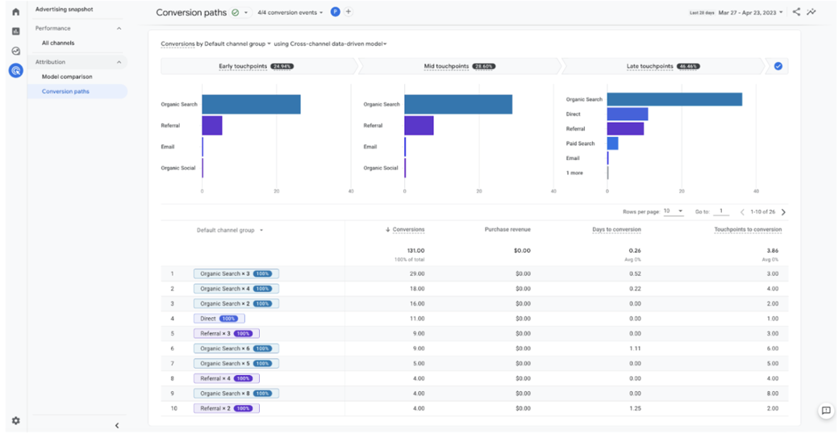Add a filter with the plus icon
The width and height of the screenshot is (839, 434).
tap(349, 12)
